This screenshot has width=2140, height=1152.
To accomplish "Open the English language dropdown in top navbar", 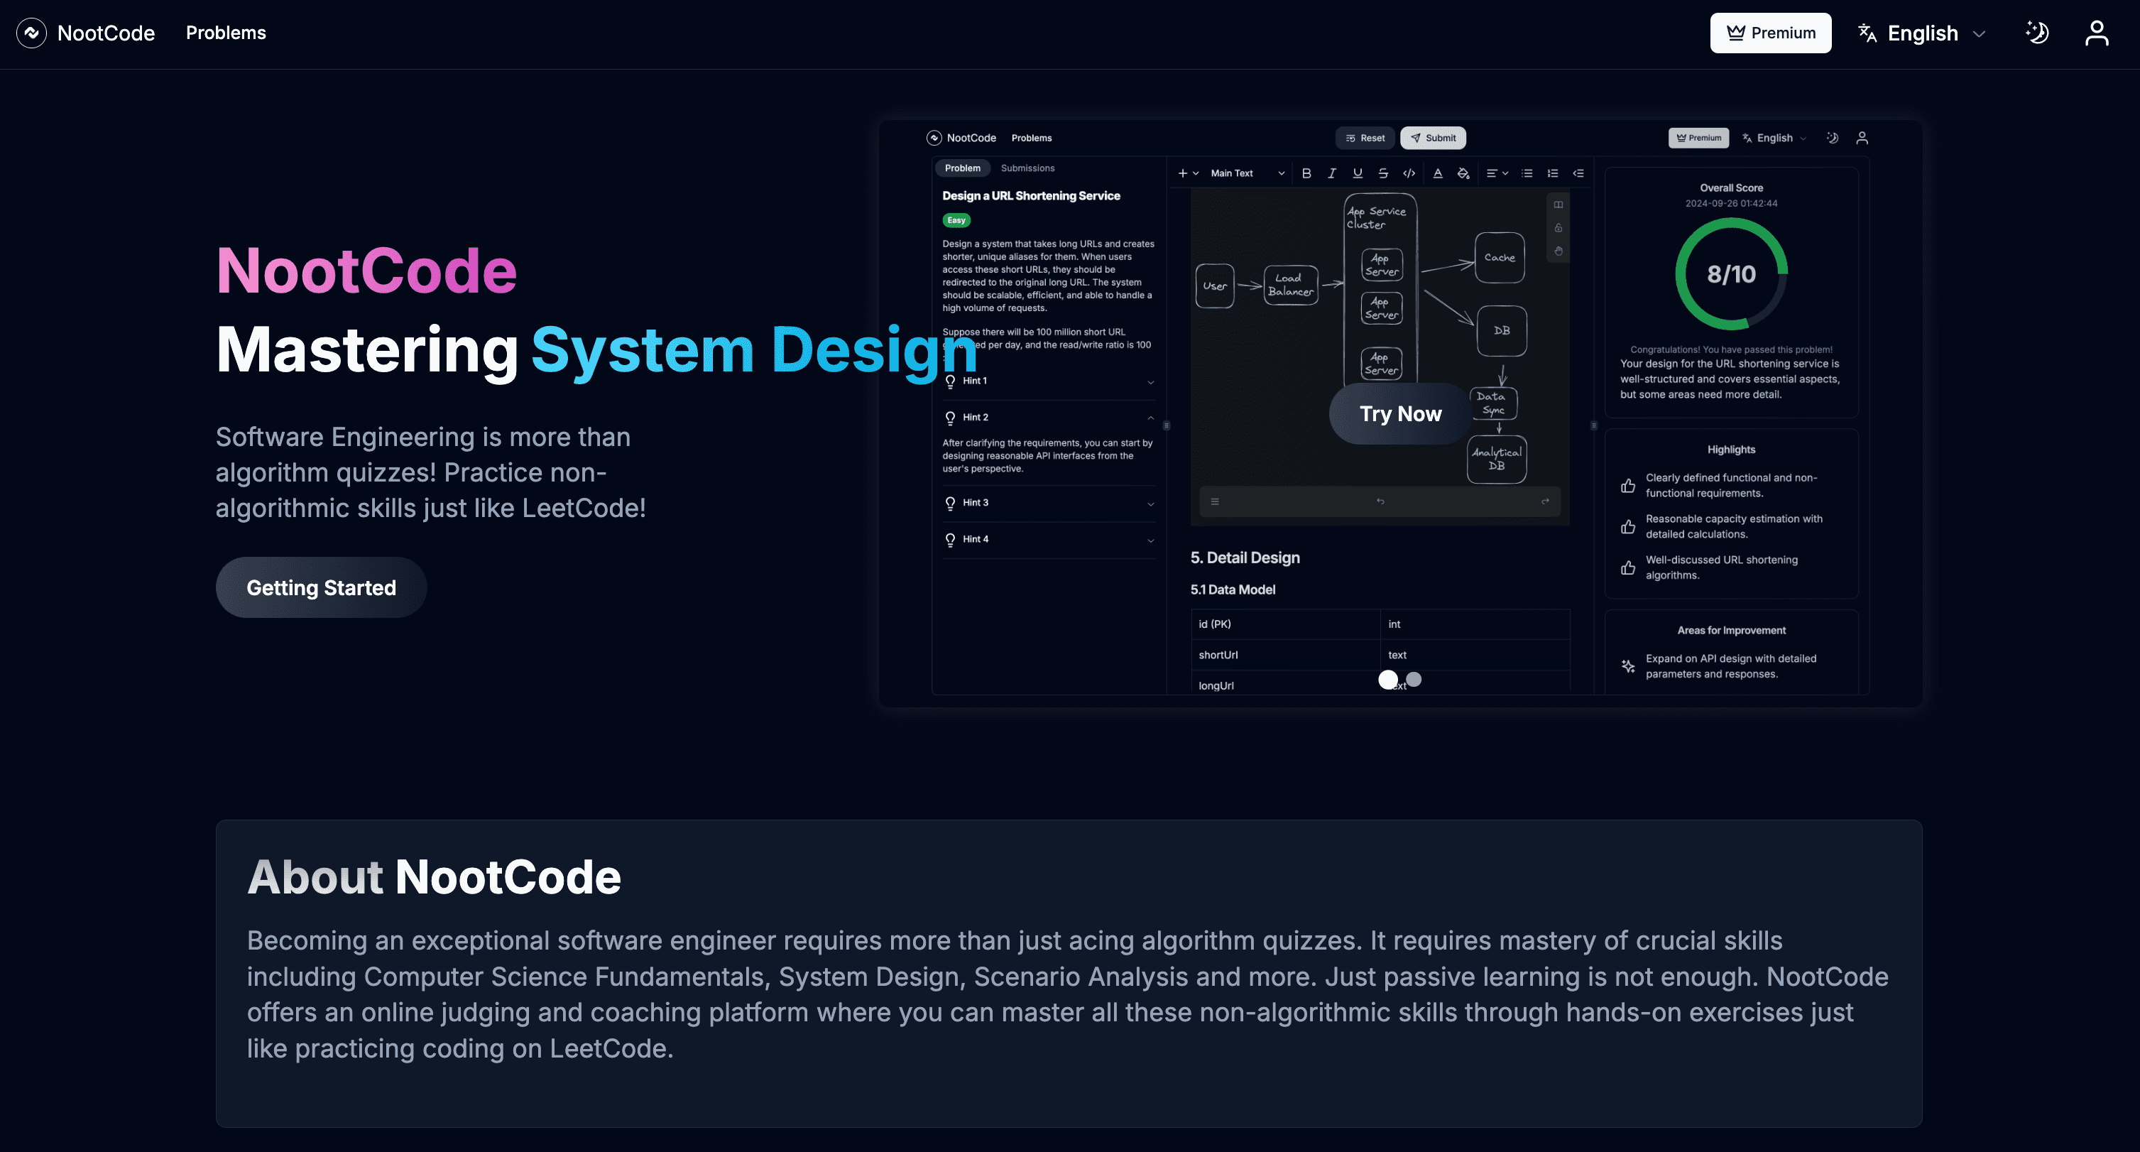I will (x=1921, y=33).
